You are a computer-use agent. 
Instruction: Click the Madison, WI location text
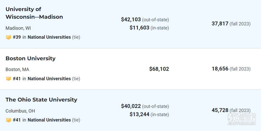point(18,28)
